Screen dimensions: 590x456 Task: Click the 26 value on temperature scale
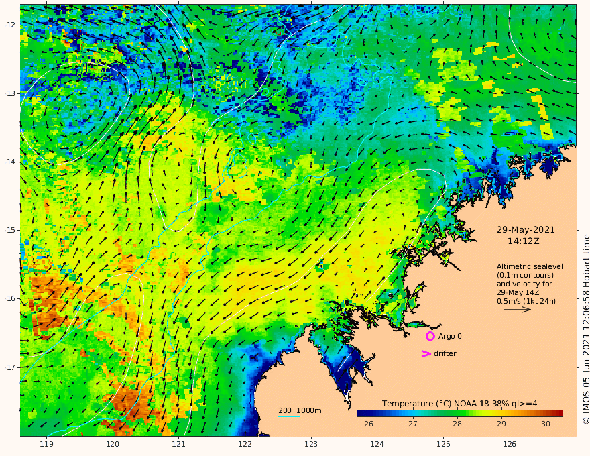coord(369,424)
